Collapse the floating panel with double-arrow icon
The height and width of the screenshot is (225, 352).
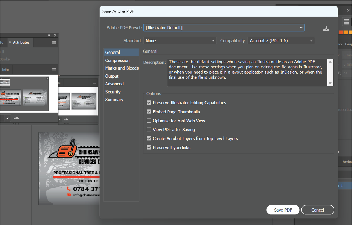coord(49,35)
